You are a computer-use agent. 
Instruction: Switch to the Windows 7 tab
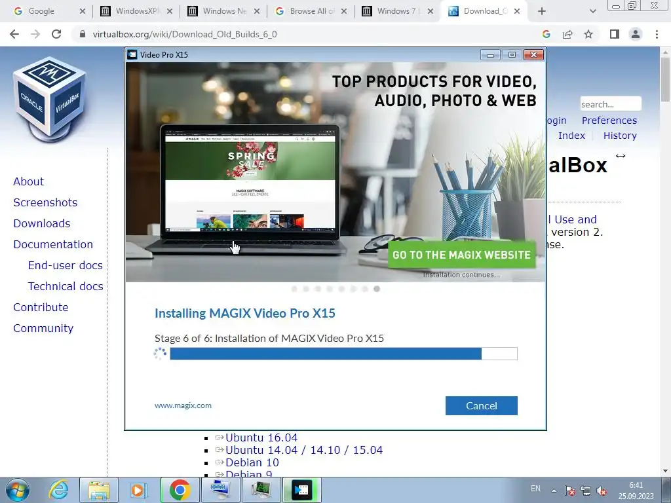point(399,11)
